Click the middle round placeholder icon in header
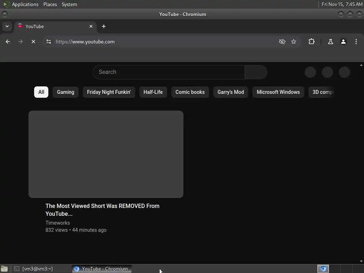 click(327, 72)
